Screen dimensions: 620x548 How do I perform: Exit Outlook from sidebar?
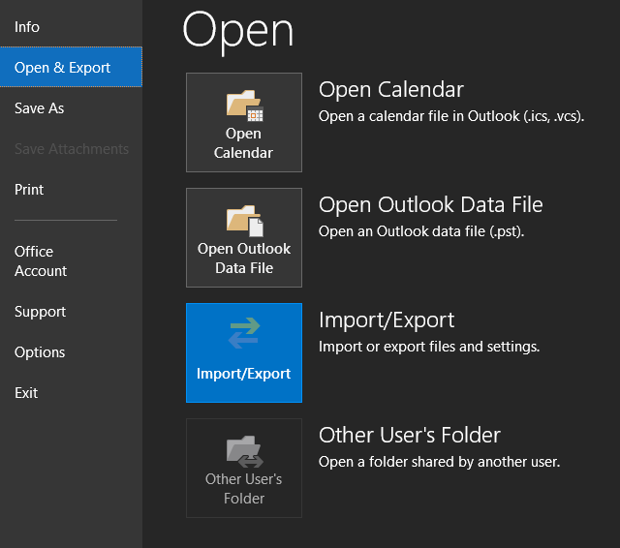point(26,393)
